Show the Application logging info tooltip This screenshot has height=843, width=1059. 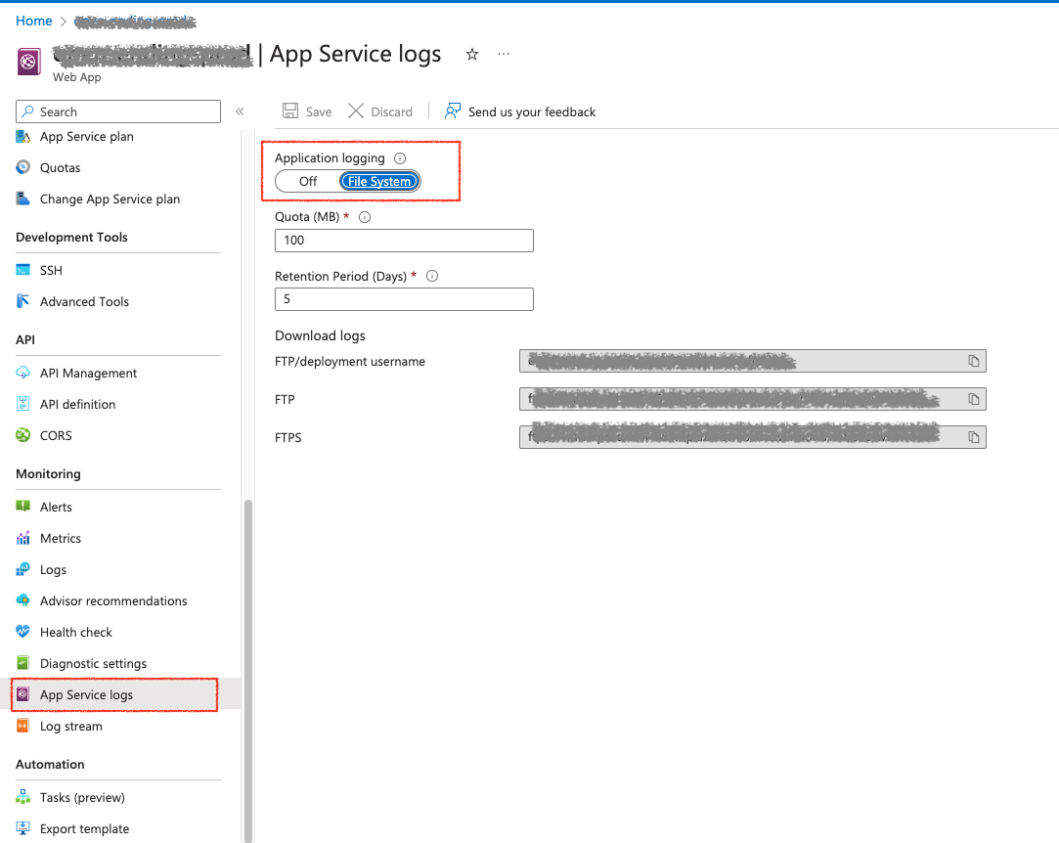coord(399,157)
